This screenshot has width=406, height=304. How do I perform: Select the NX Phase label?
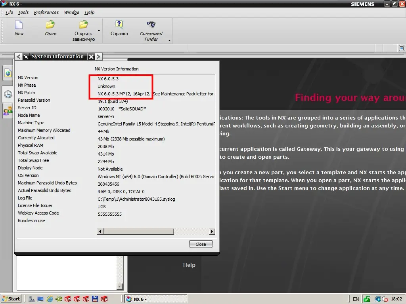coord(27,85)
